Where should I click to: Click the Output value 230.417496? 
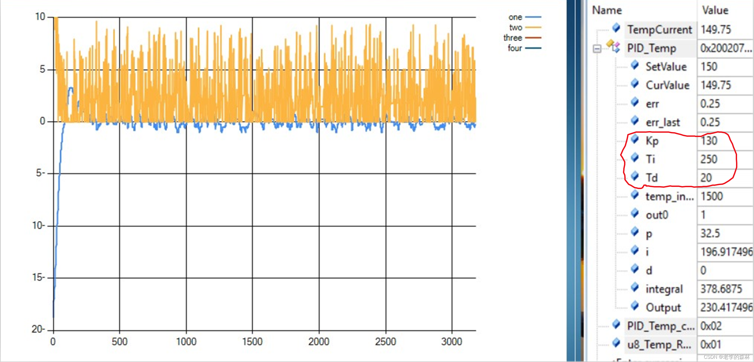click(x=727, y=307)
